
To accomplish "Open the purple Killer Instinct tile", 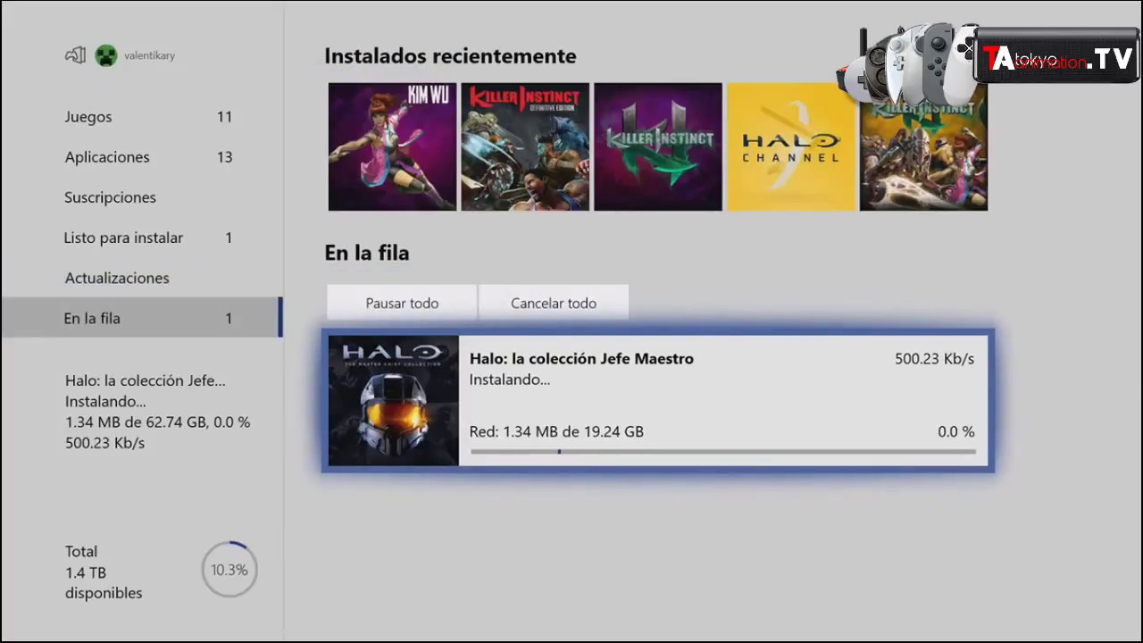I will pos(658,146).
